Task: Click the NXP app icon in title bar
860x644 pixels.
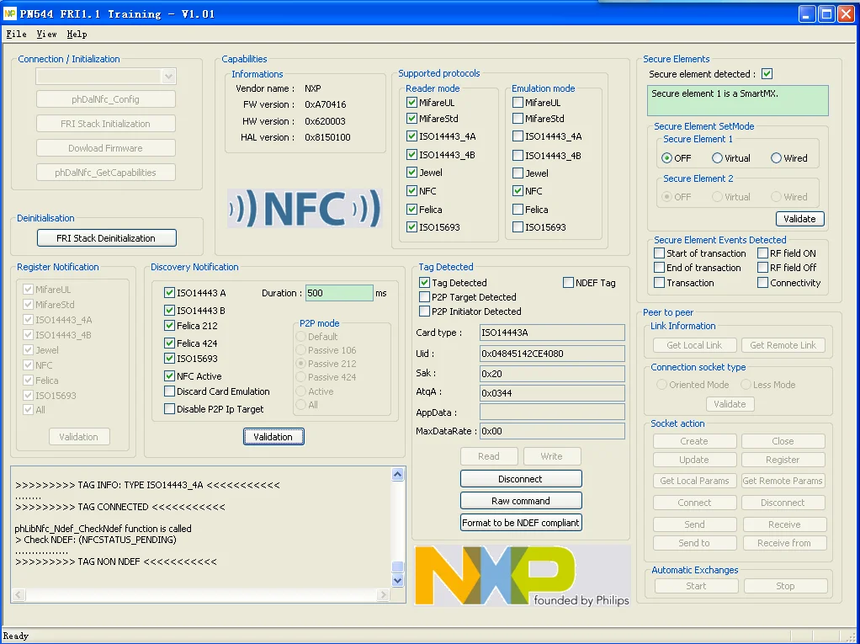Action: tap(10, 13)
